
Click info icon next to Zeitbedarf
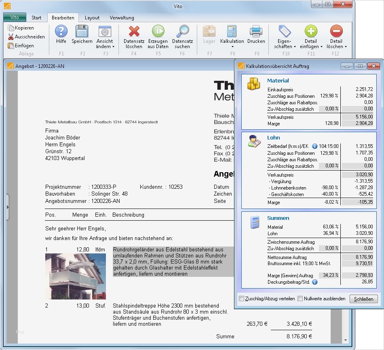pos(315,146)
